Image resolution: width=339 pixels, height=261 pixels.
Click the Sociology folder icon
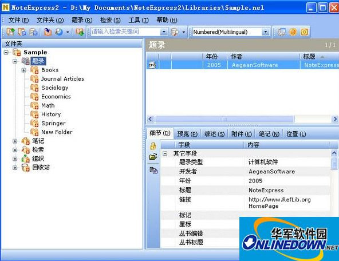click(34, 88)
